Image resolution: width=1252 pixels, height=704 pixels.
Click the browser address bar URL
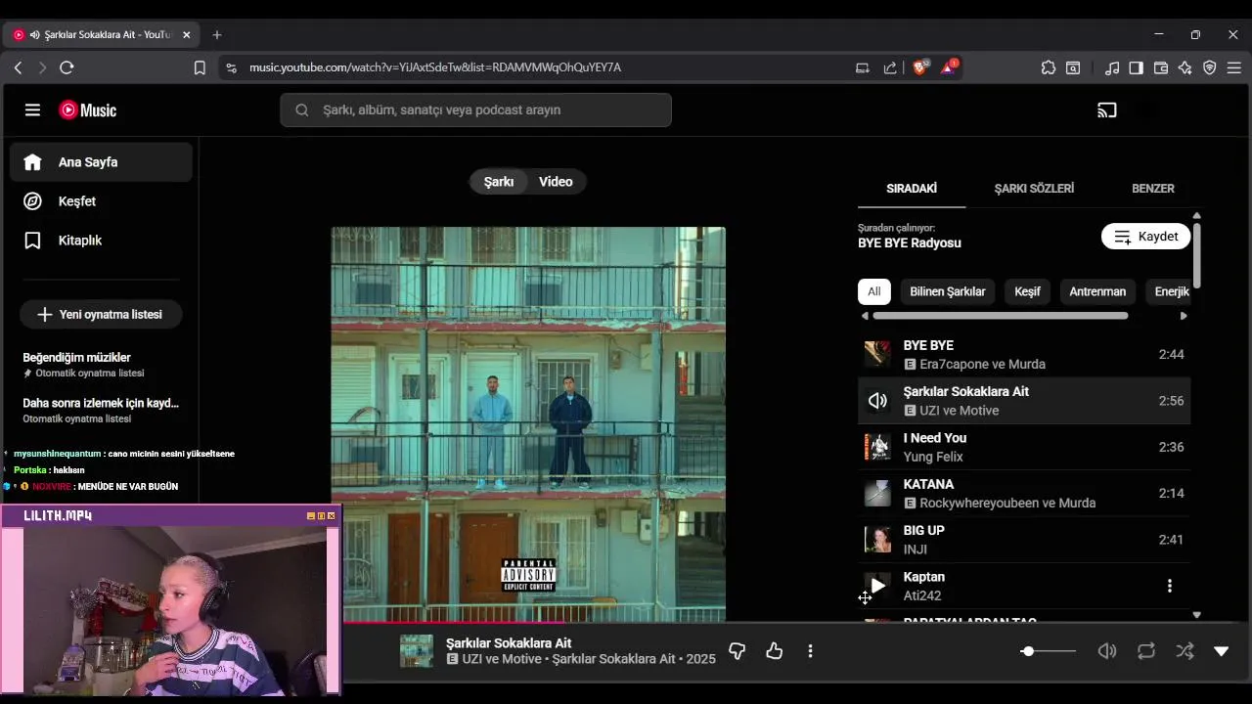click(435, 67)
